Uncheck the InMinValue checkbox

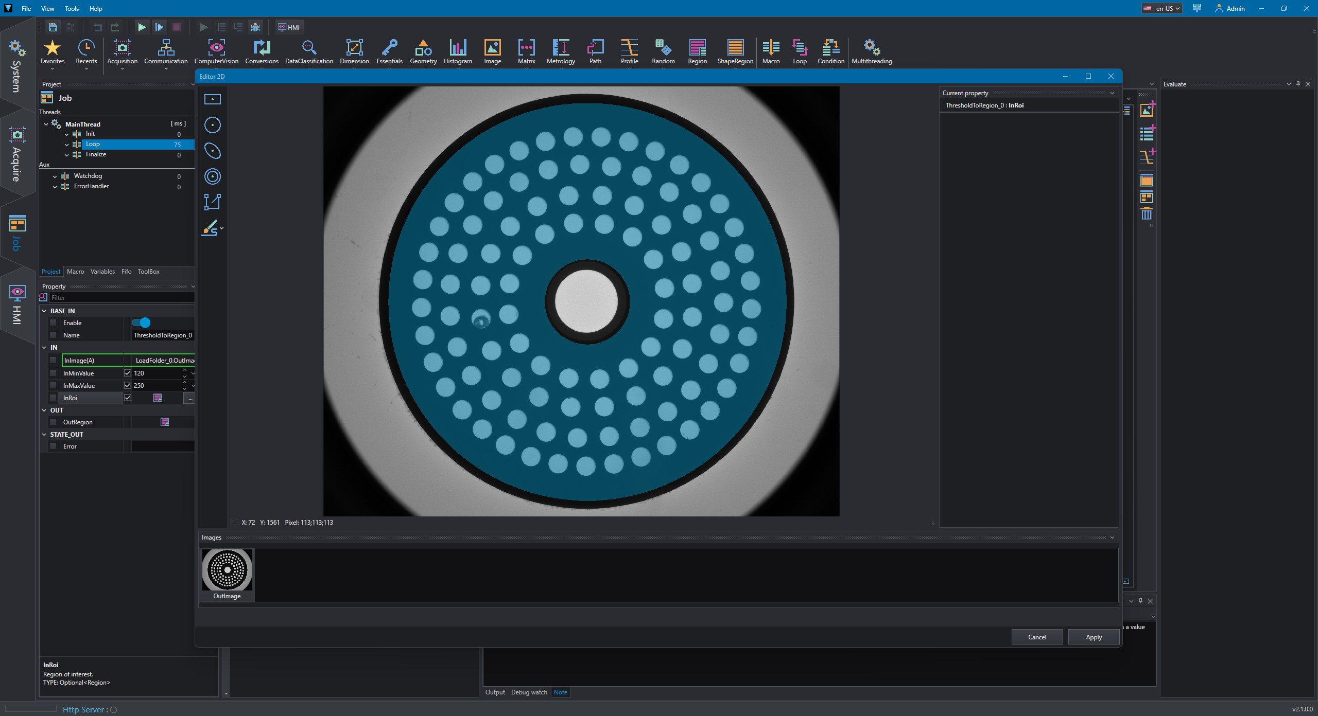[128, 373]
